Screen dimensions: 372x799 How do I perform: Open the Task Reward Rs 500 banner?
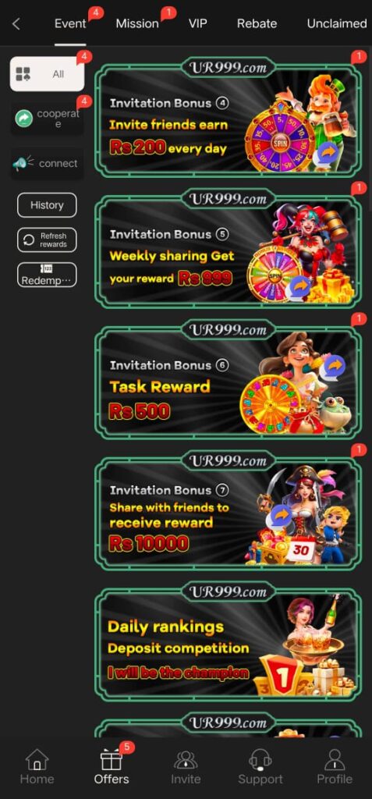pos(228,380)
